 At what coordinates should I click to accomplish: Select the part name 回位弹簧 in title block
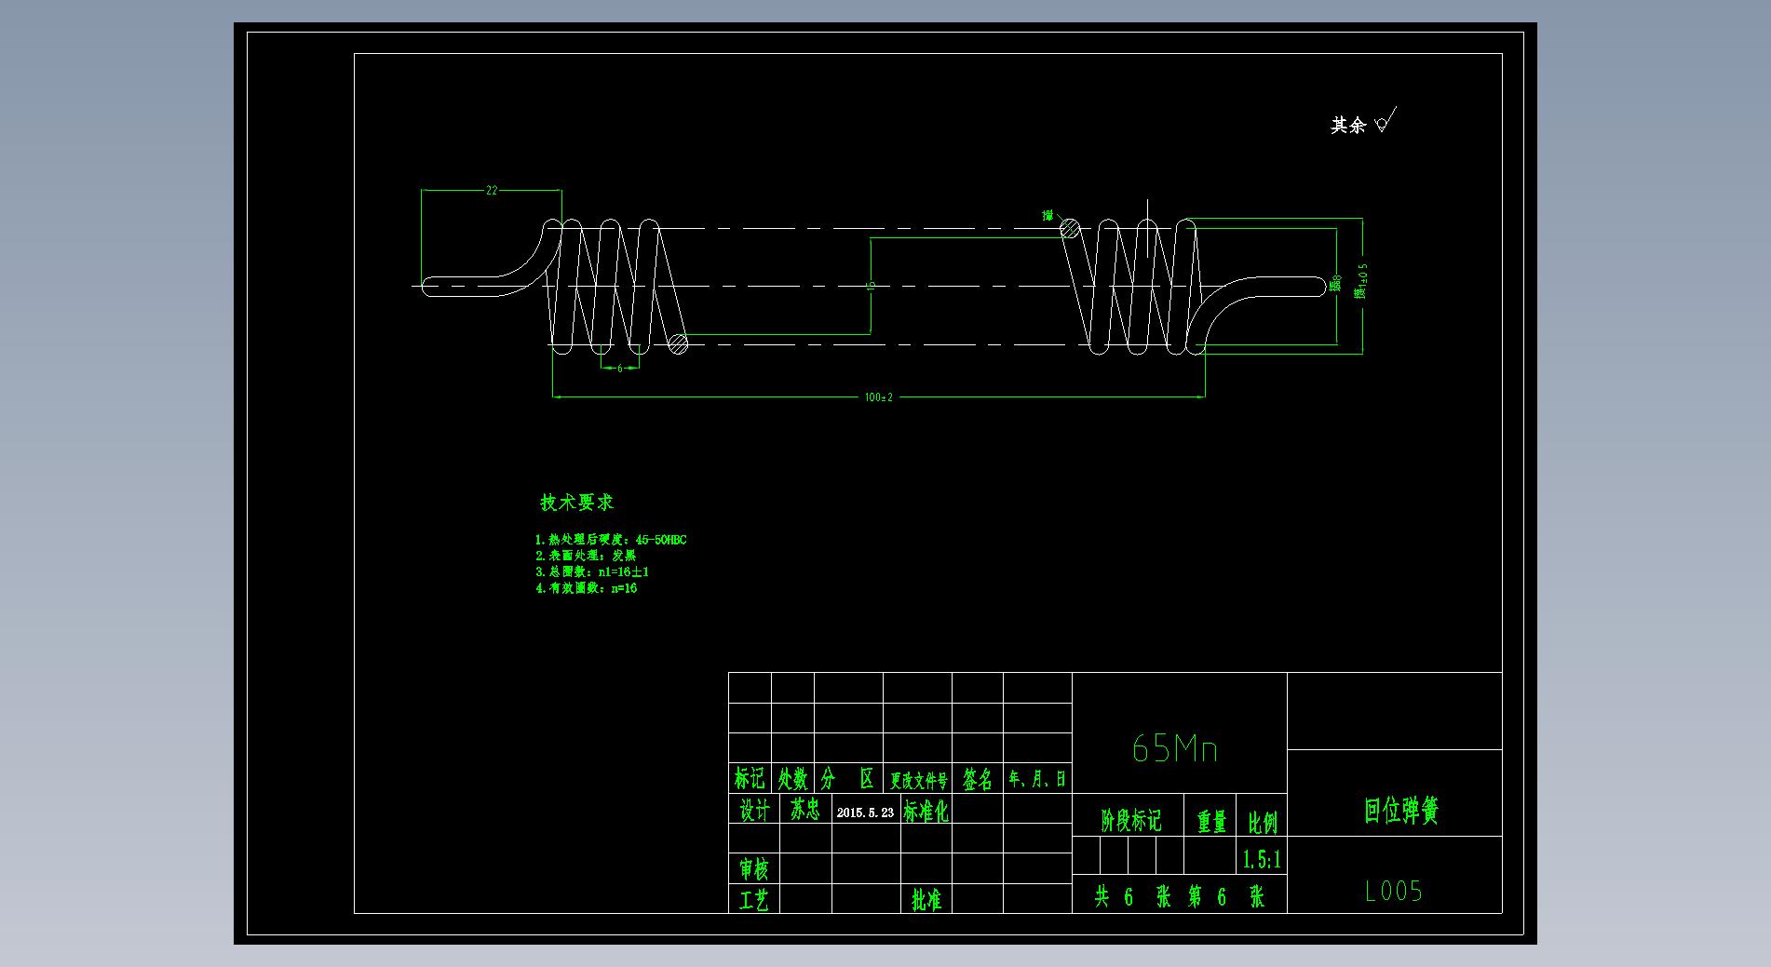point(1401,811)
